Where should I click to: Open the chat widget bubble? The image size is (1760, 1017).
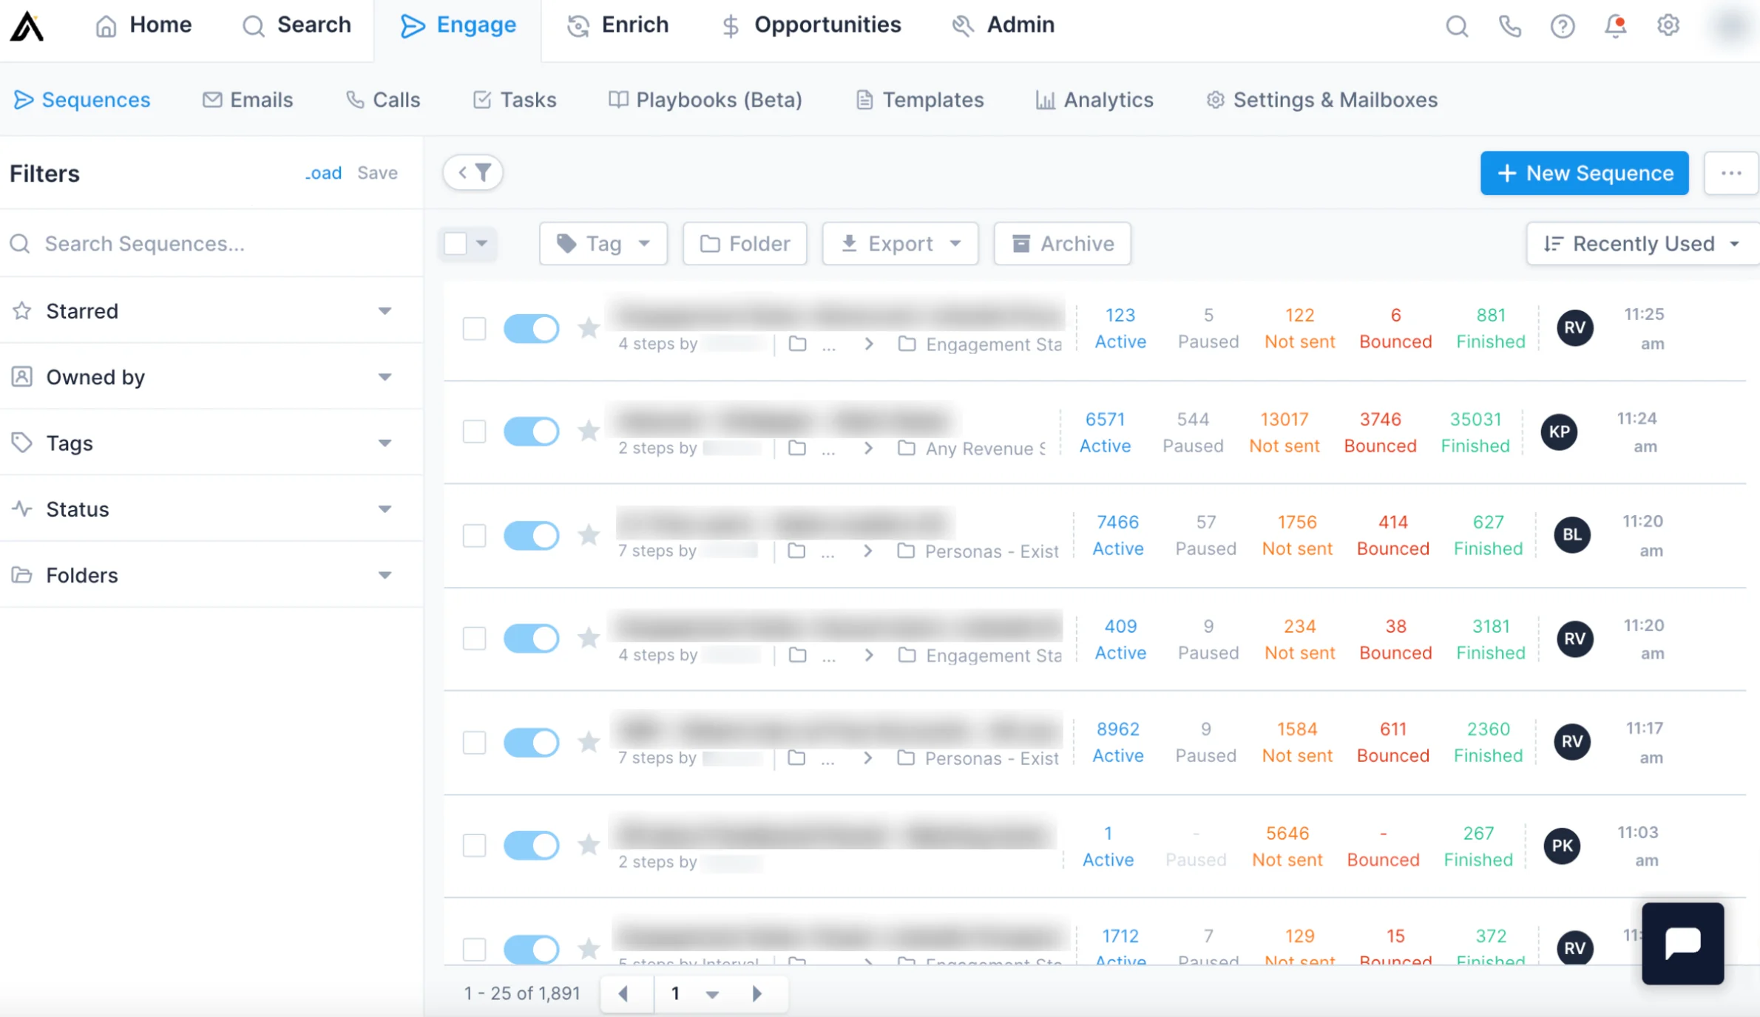click(x=1682, y=943)
